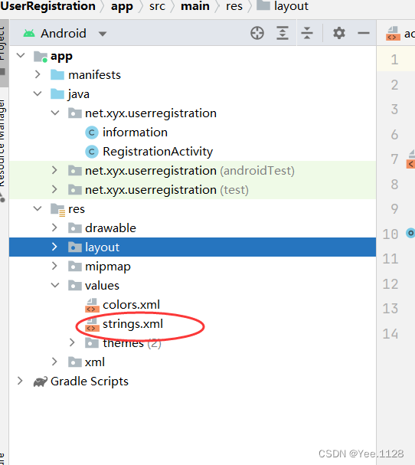This screenshot has height=465, width=415.
Task: Click the colors.xml file icon
Action: coord(92,305)
